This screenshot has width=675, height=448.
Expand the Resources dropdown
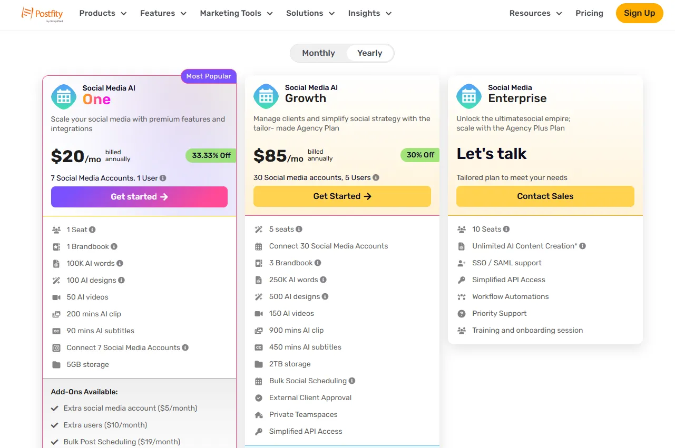(536, 13)
